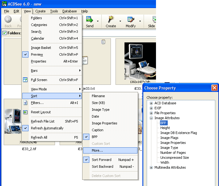Choose Properties menu item
This screenshot has width=219, height=186.
pos(52,61)
